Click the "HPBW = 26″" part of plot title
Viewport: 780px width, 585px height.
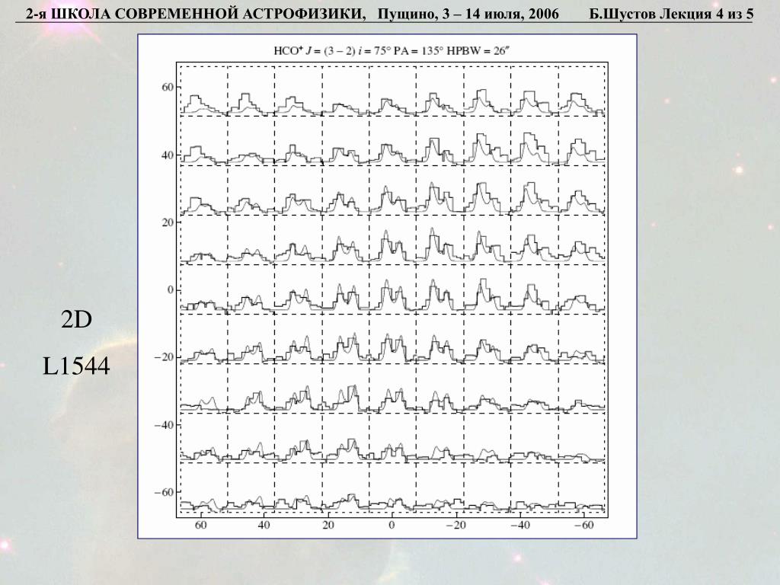(479, 51)
